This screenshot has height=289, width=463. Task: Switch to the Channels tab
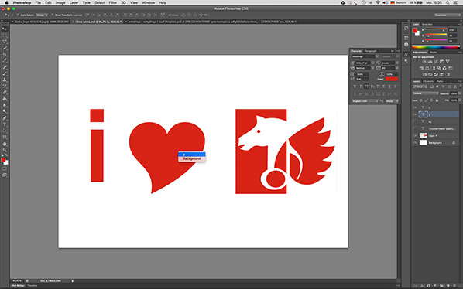click(428, 81)
